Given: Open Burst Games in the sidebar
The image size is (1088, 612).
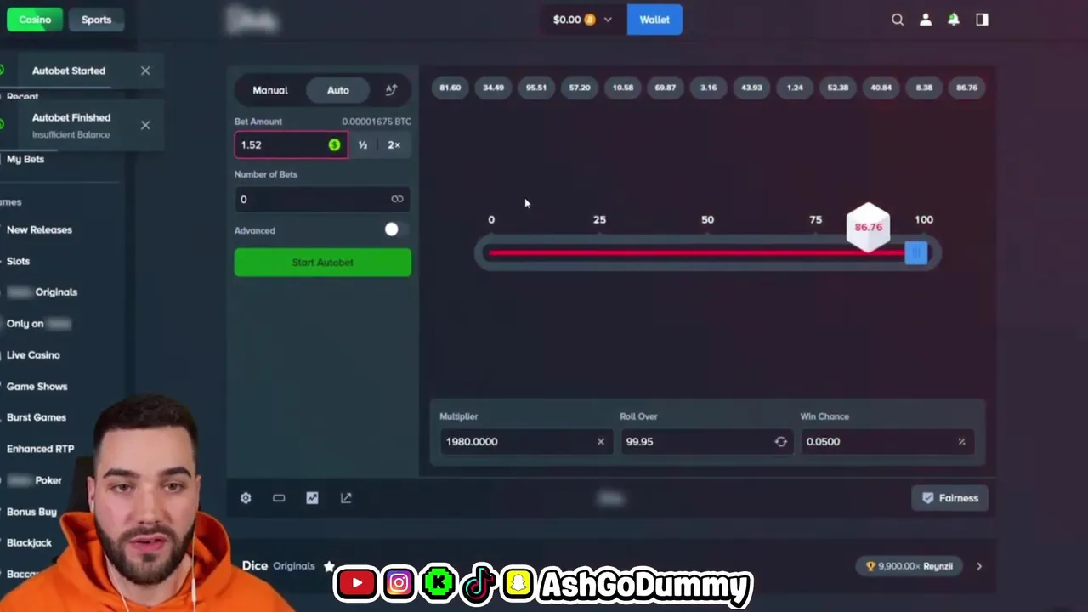Looking at the screenshot, I should (37, 417).
